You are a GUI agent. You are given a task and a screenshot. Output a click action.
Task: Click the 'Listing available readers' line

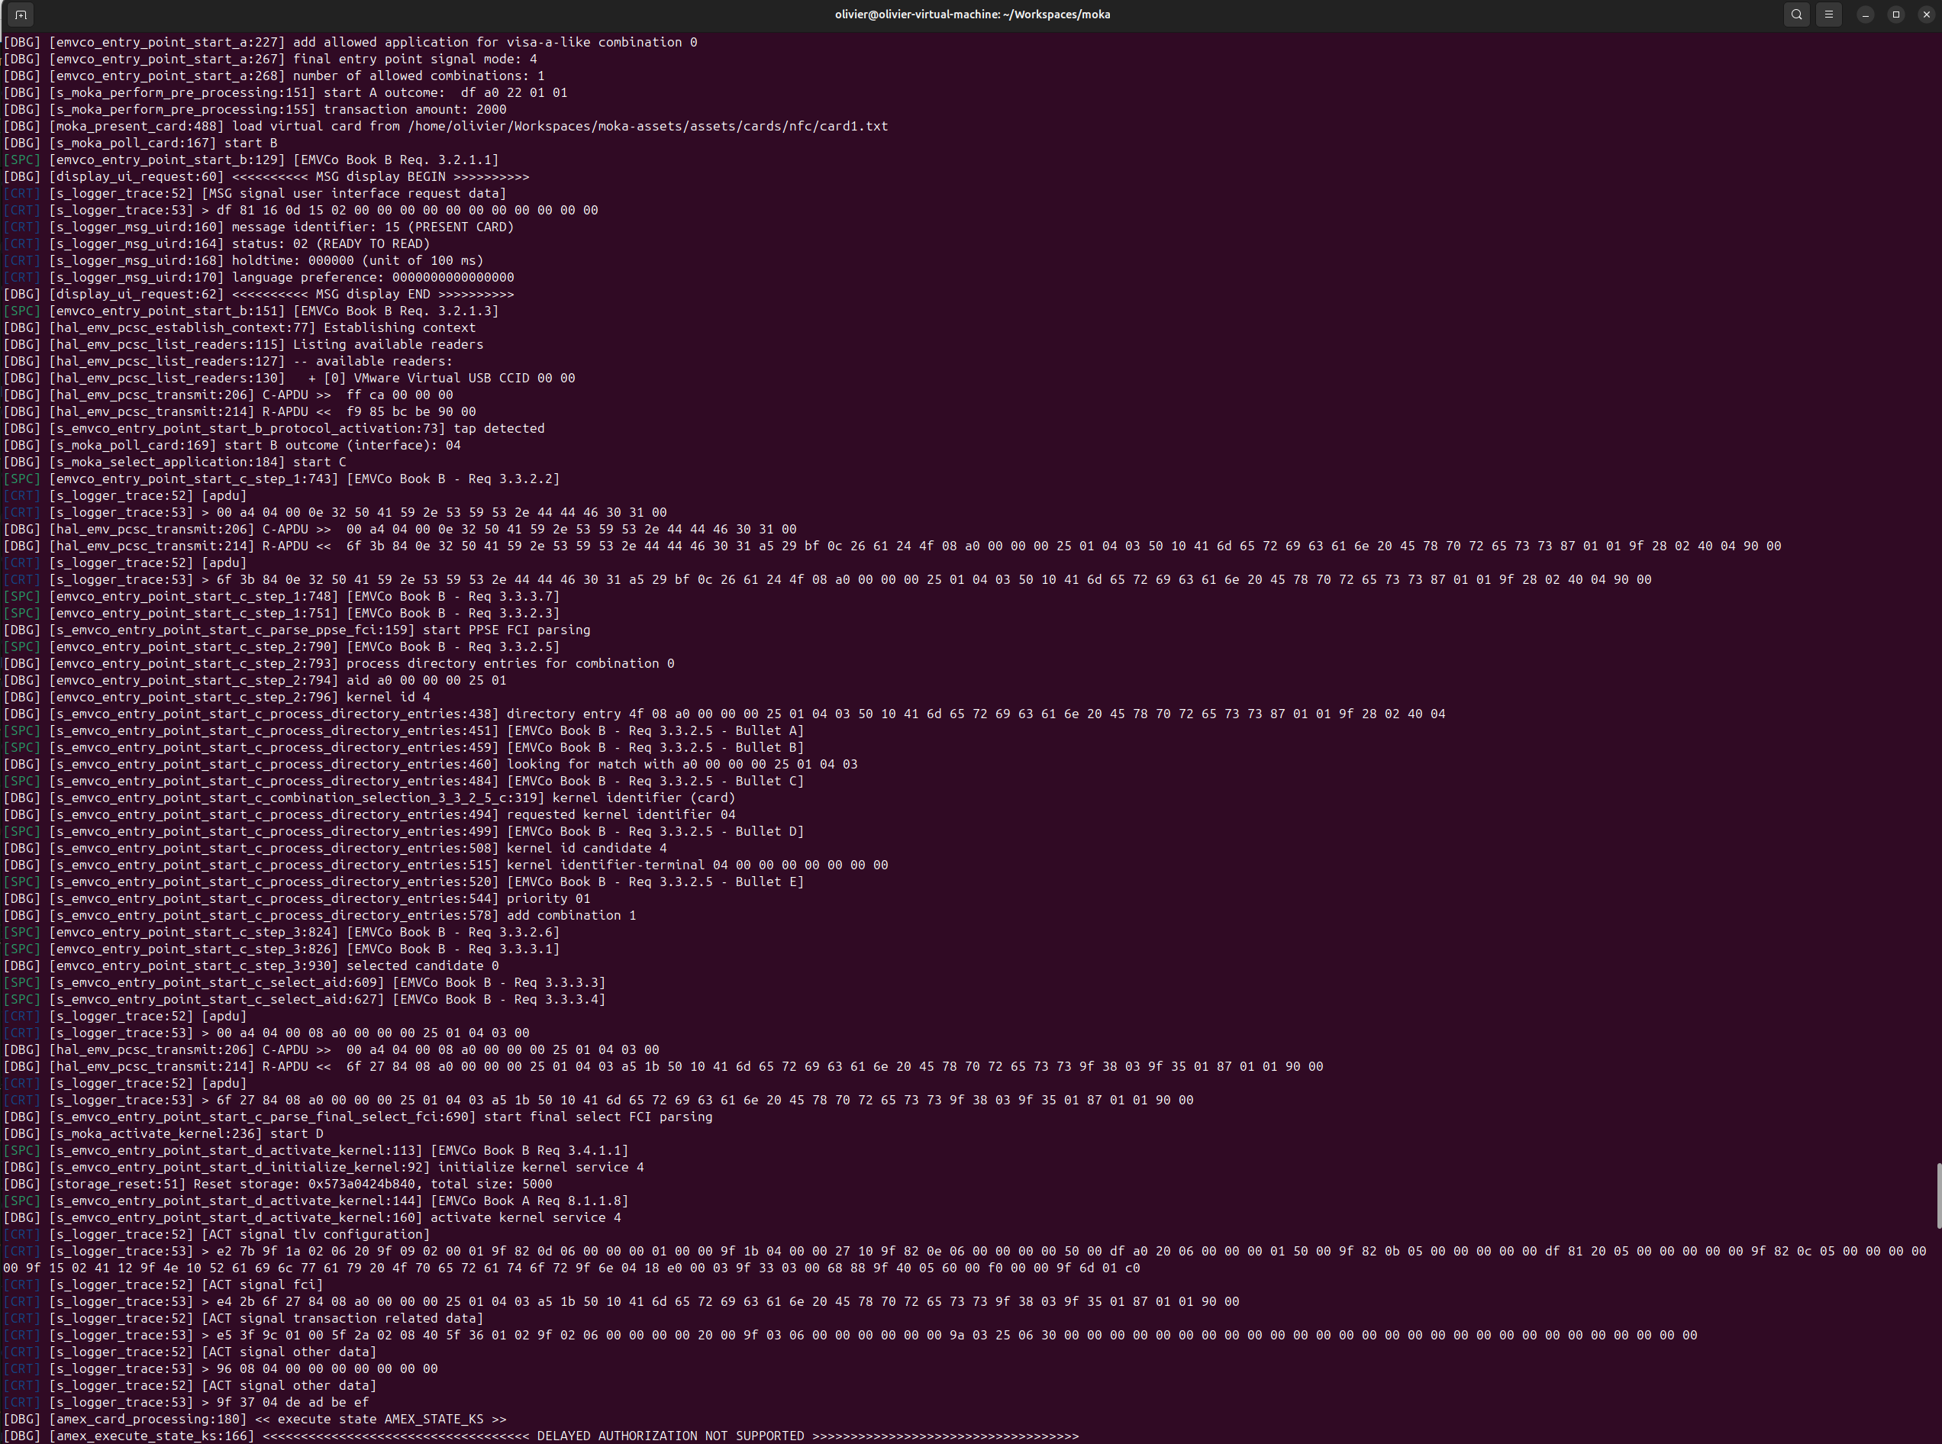(x=244, y=344)
